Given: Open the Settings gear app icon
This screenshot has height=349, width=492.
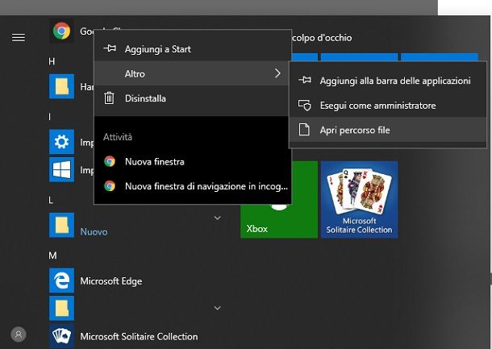Looking at the screenshot, I should (x=61, y=143).
